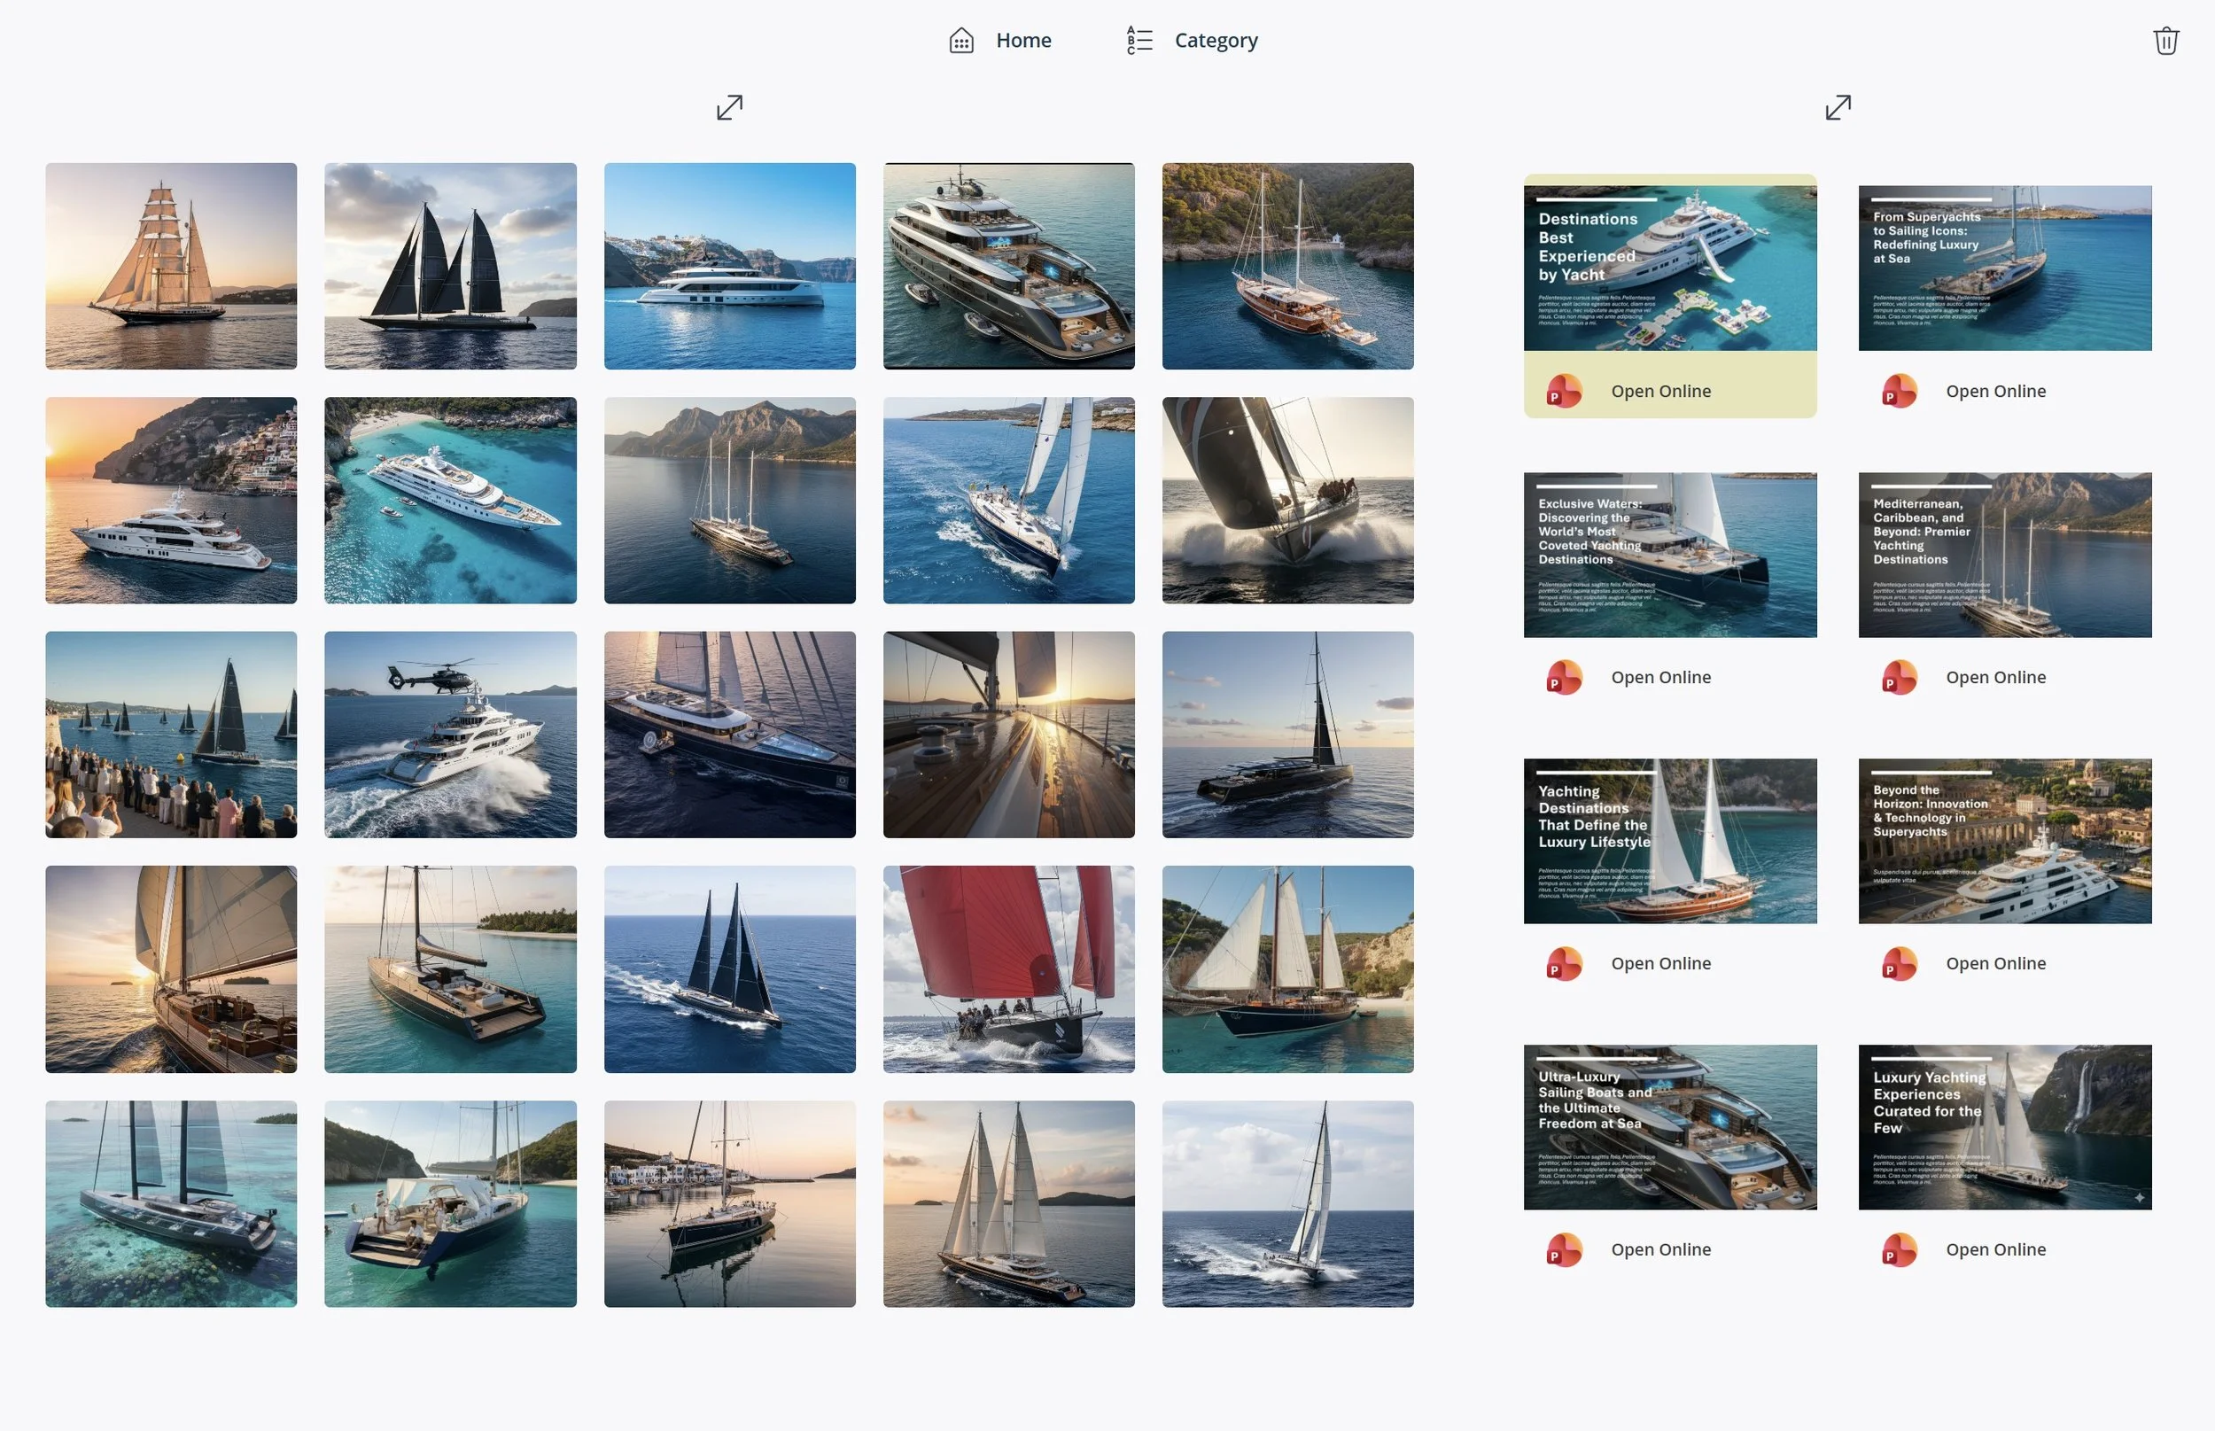2215x1431 pixels.
Task: Click the trash delete icon
Action: 2164,41
